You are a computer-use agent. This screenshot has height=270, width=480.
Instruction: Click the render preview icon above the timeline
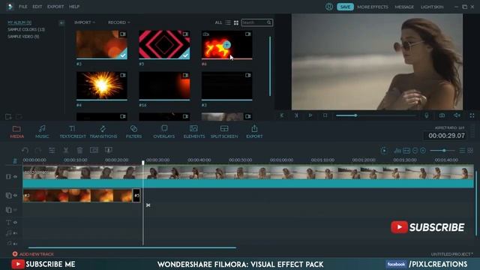[384, 150]
